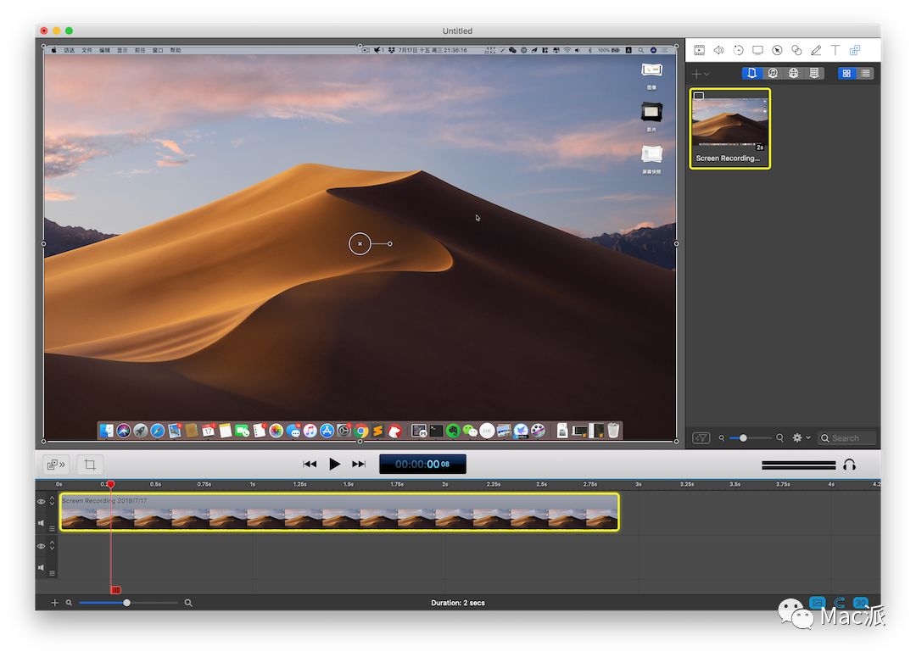
Task: Click the timecode display 00:00:00 08
Action: [x=422, y=465]
